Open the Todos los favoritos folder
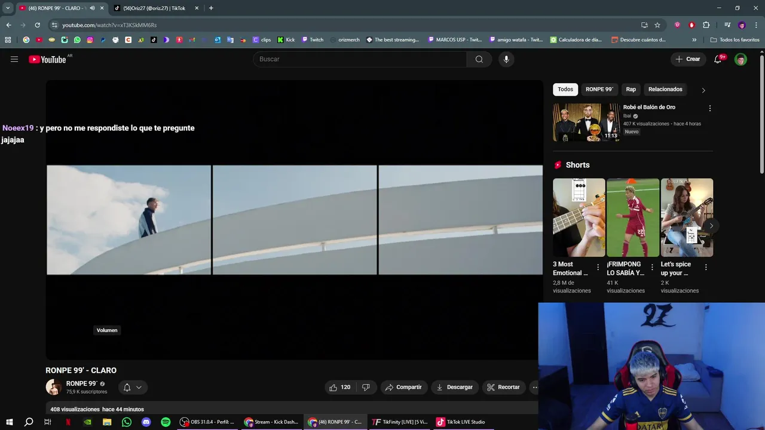This screenshot has height=430, width=765. [x=735, y=40]
